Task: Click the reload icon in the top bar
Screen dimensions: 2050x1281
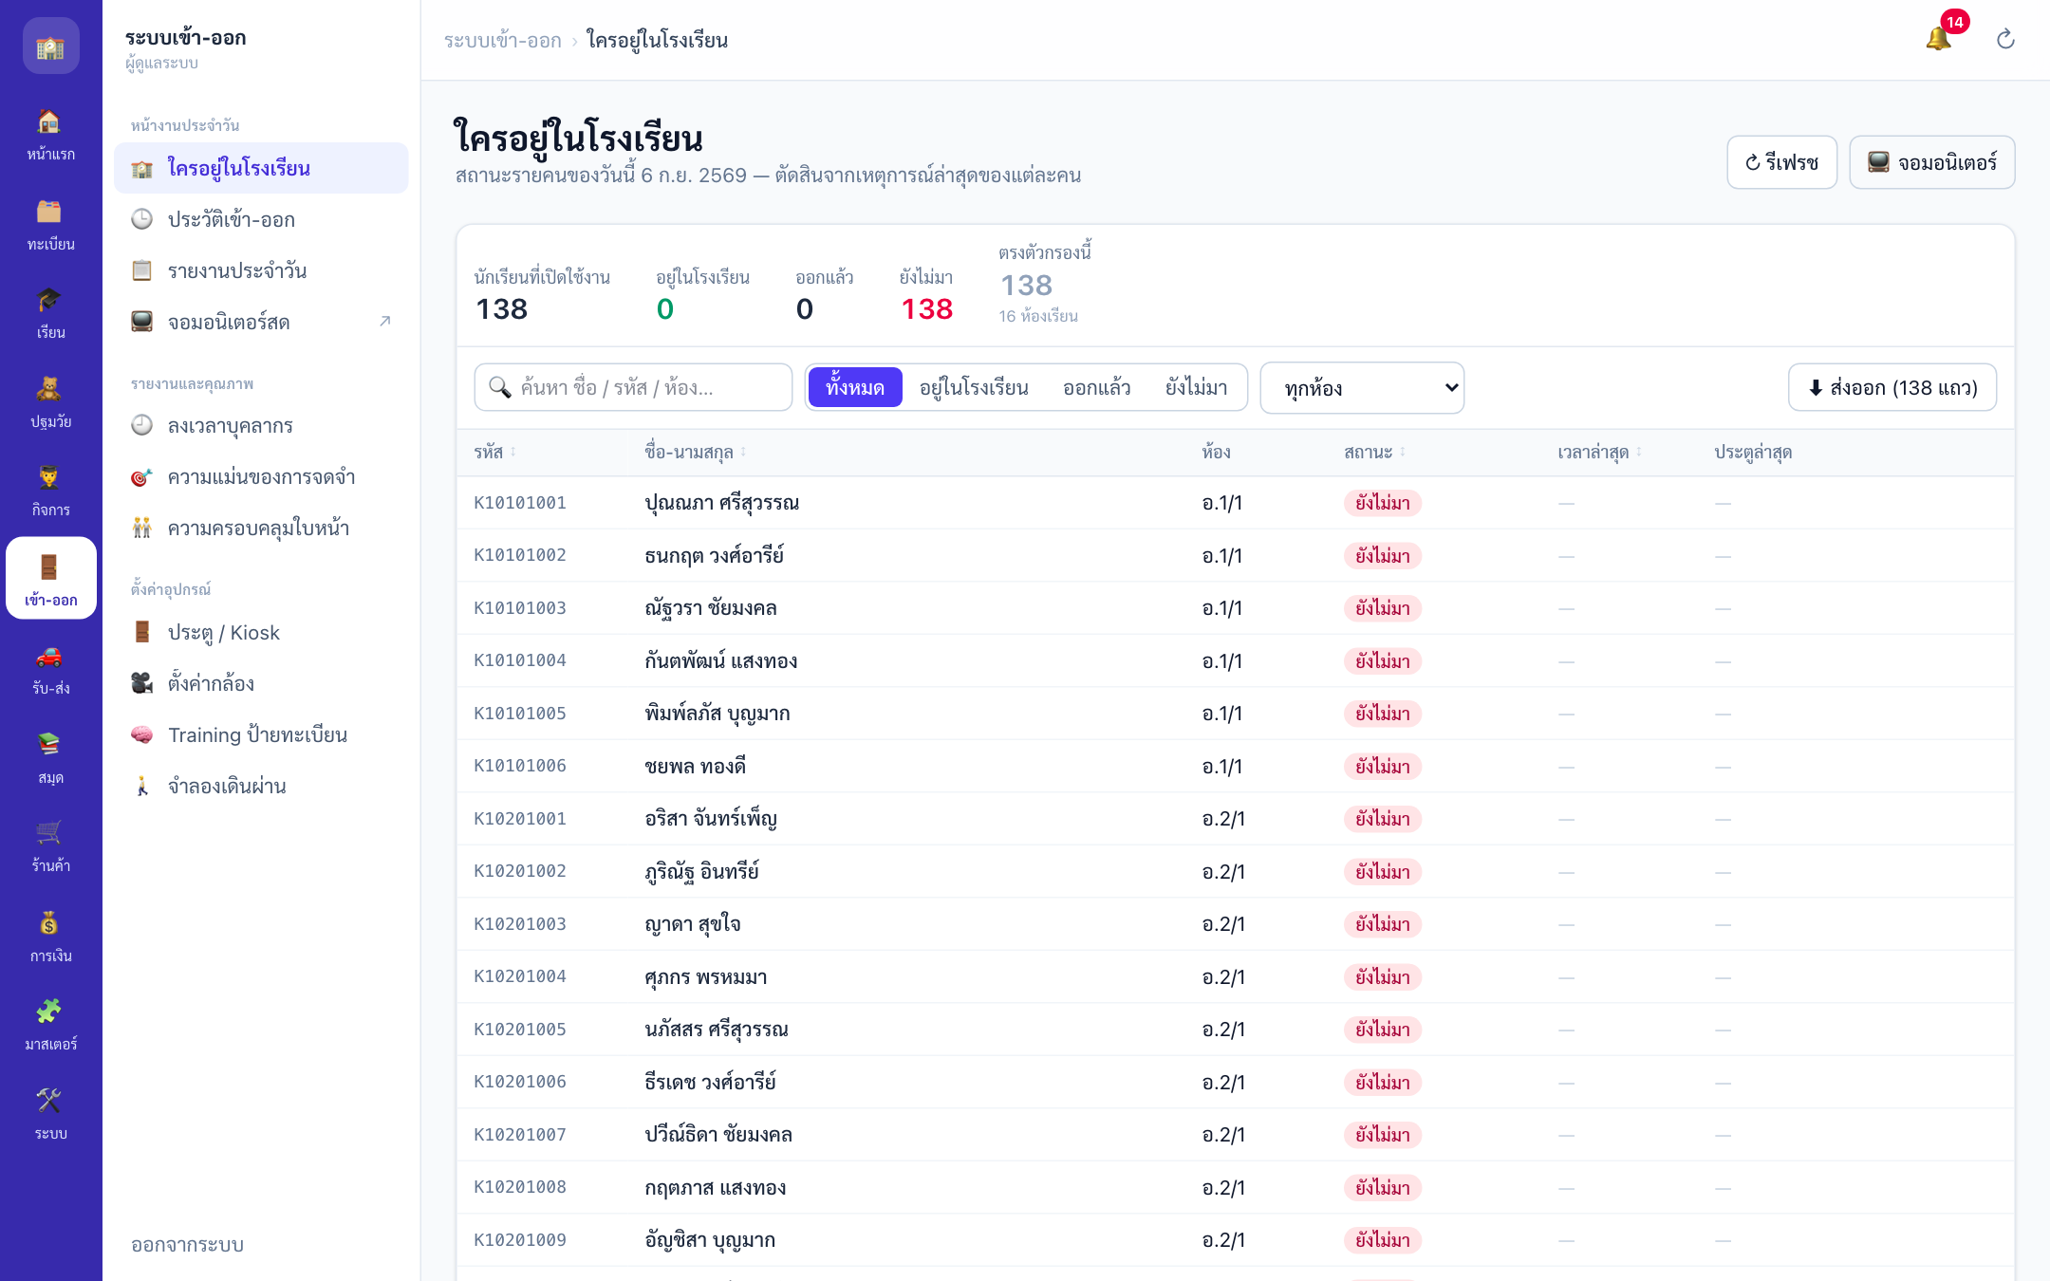Action: coord(2005,39)
